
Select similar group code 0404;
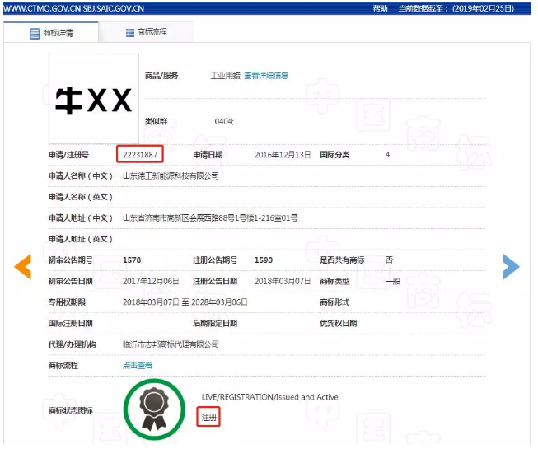click(224, 121)
